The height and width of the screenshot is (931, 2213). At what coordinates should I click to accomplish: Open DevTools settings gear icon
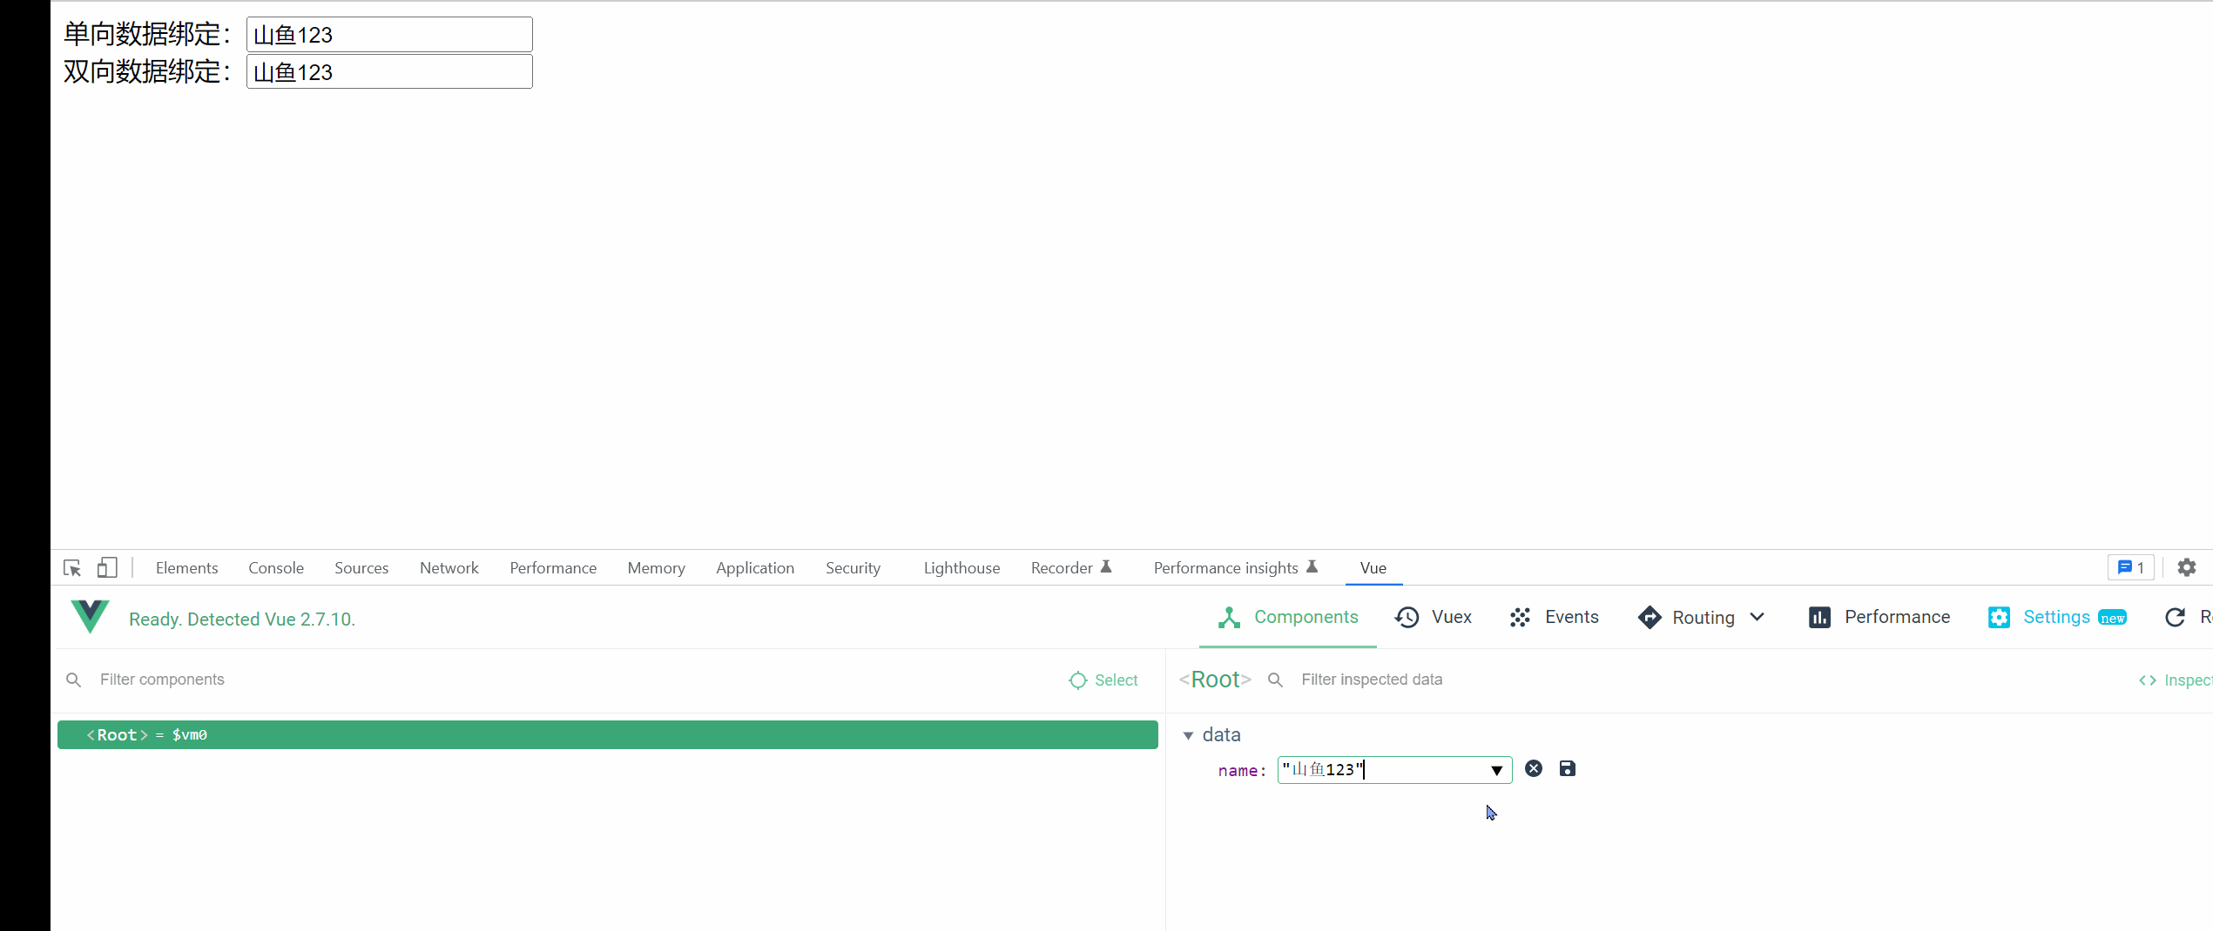2186,568
